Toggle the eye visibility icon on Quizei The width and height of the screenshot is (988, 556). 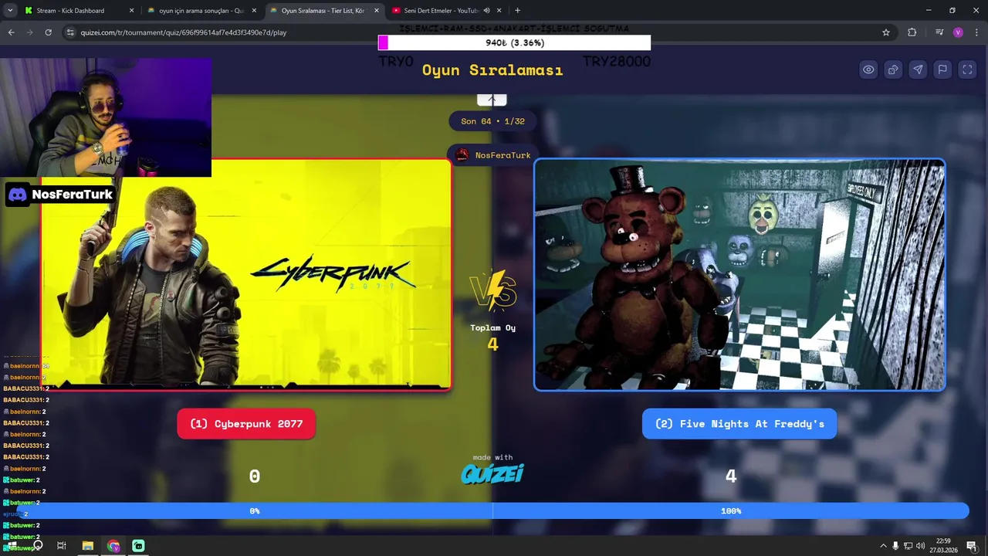pos(868,69)
